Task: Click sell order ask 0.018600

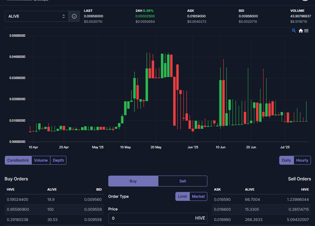Action: (x=222, y=209)
